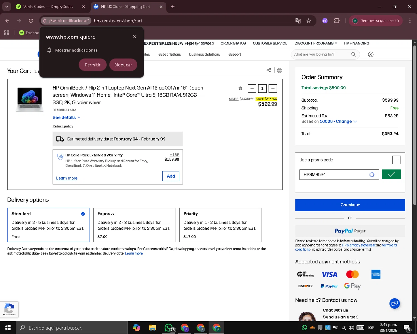417x334 pixels.
Task: Open the apps grid in bookmarks bar
Action: 7,33
